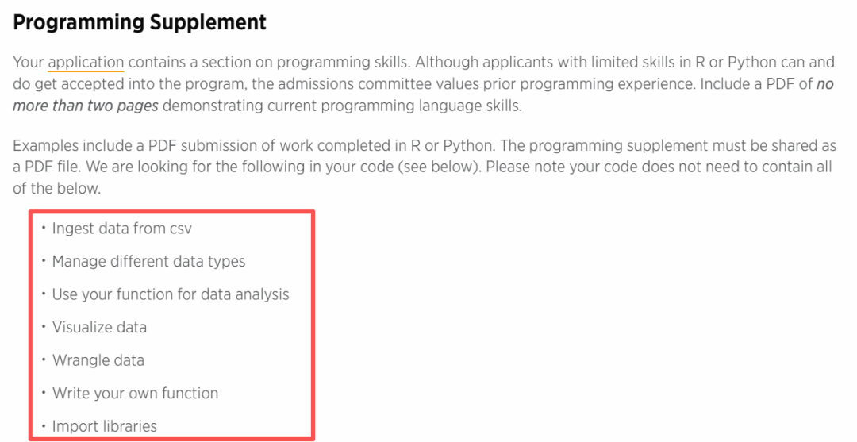
Task: Click the "Visualize data" list item
Action: [99, 327]
